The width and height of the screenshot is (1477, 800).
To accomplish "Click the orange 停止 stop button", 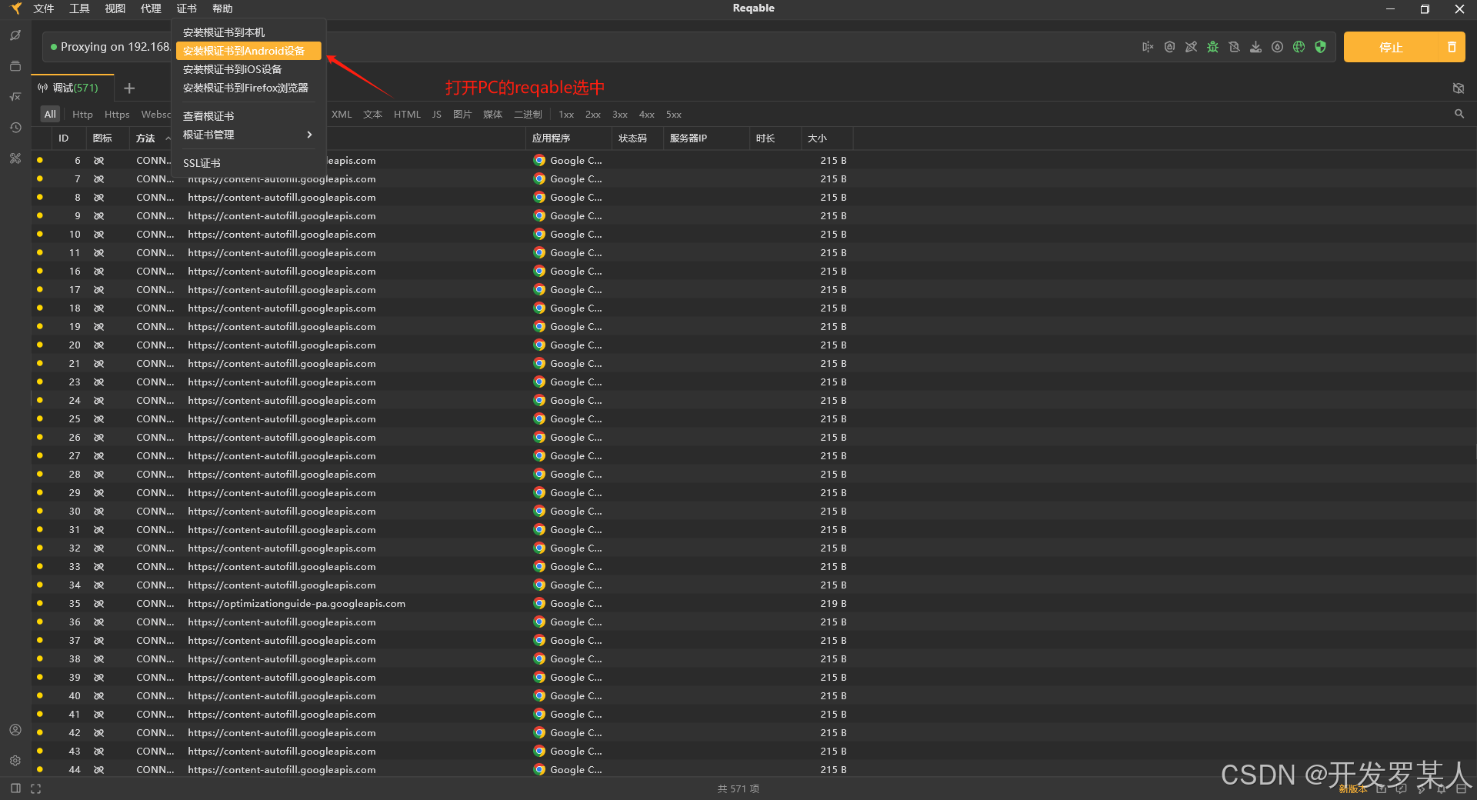I will (1391, 47).
